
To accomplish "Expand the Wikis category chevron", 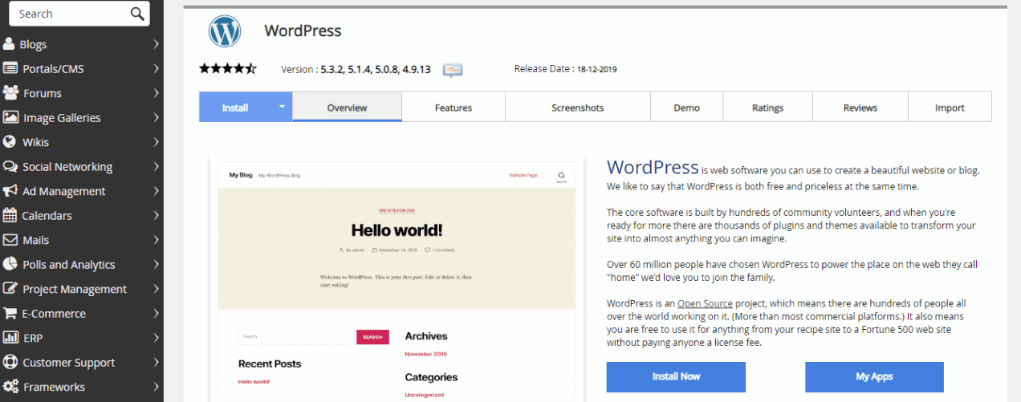I will pos(157,142).
